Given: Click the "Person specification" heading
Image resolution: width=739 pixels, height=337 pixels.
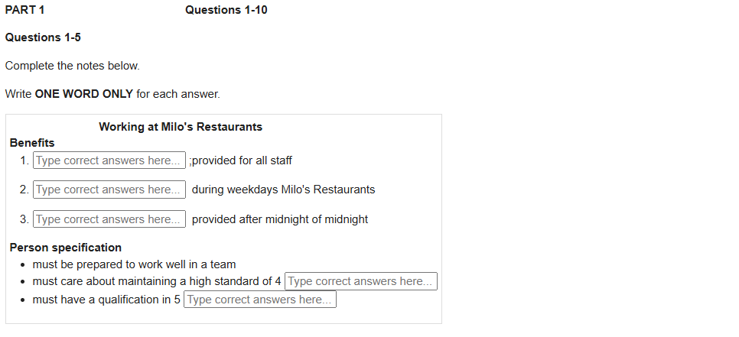Looking at the screenshot, I should [x=66, y=248].
